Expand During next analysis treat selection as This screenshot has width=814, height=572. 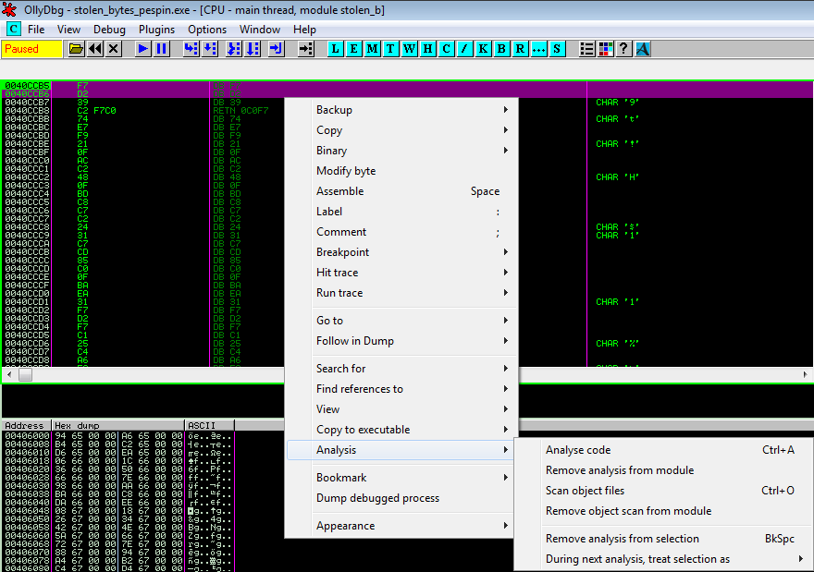coord(663,559)
